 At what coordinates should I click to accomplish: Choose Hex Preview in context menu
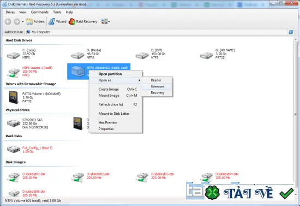point(116,122)
